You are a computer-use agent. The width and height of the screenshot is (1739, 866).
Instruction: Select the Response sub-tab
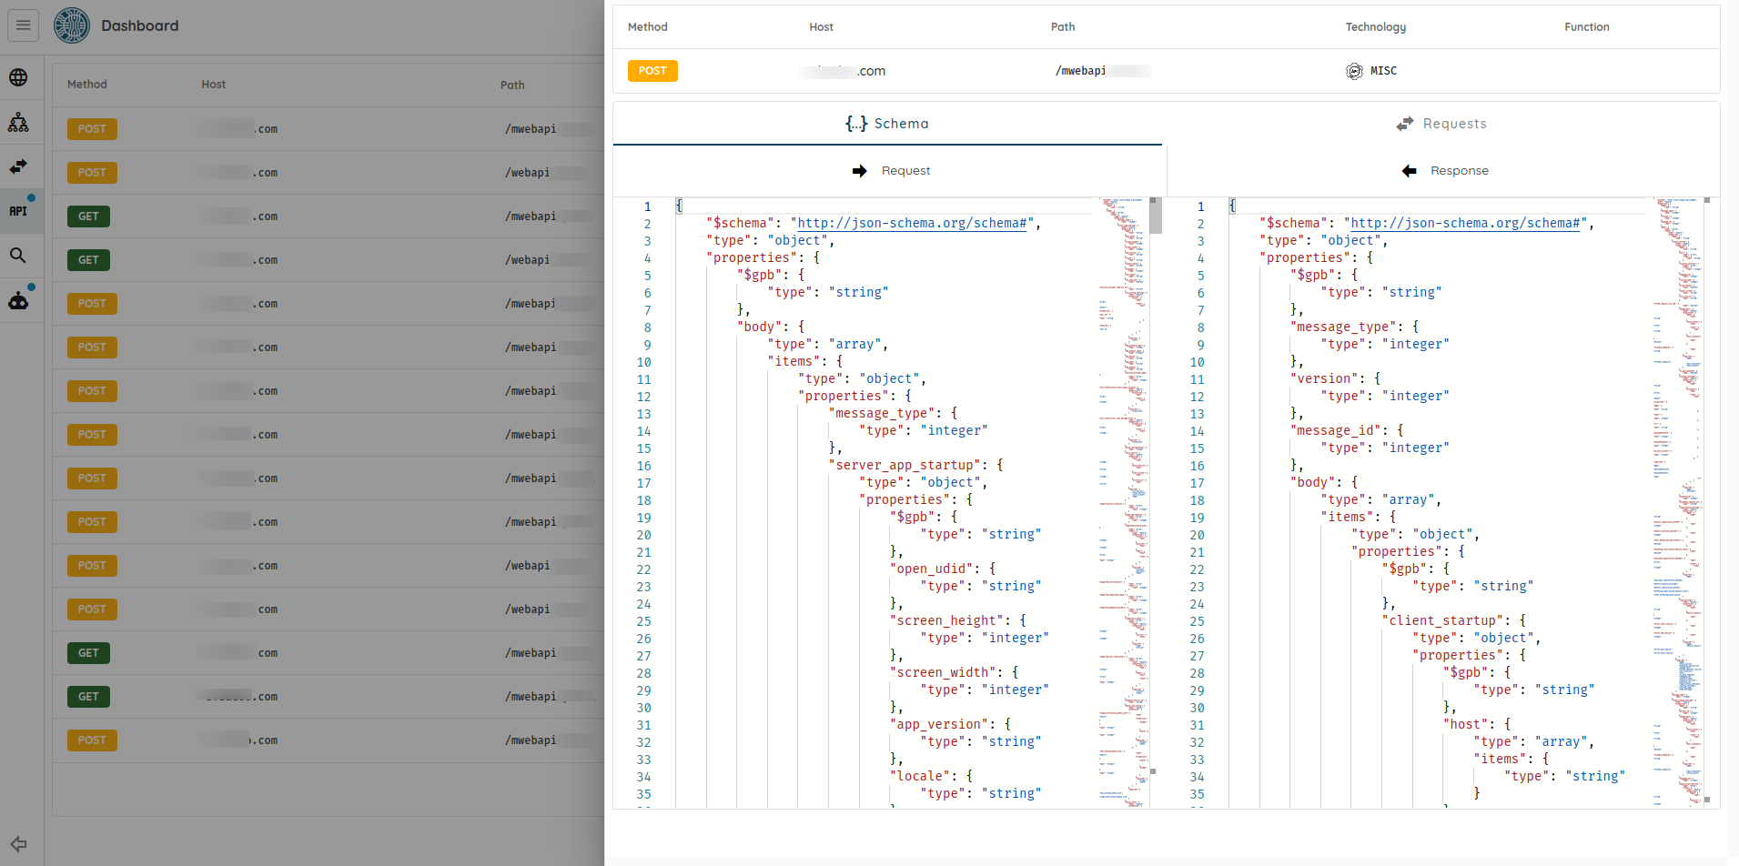coord(1444,171)
